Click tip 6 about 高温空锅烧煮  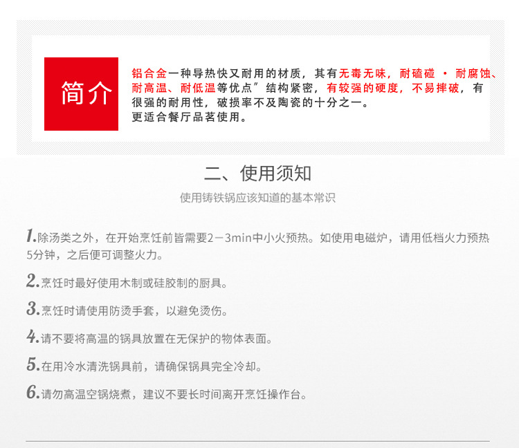(167, 393)
